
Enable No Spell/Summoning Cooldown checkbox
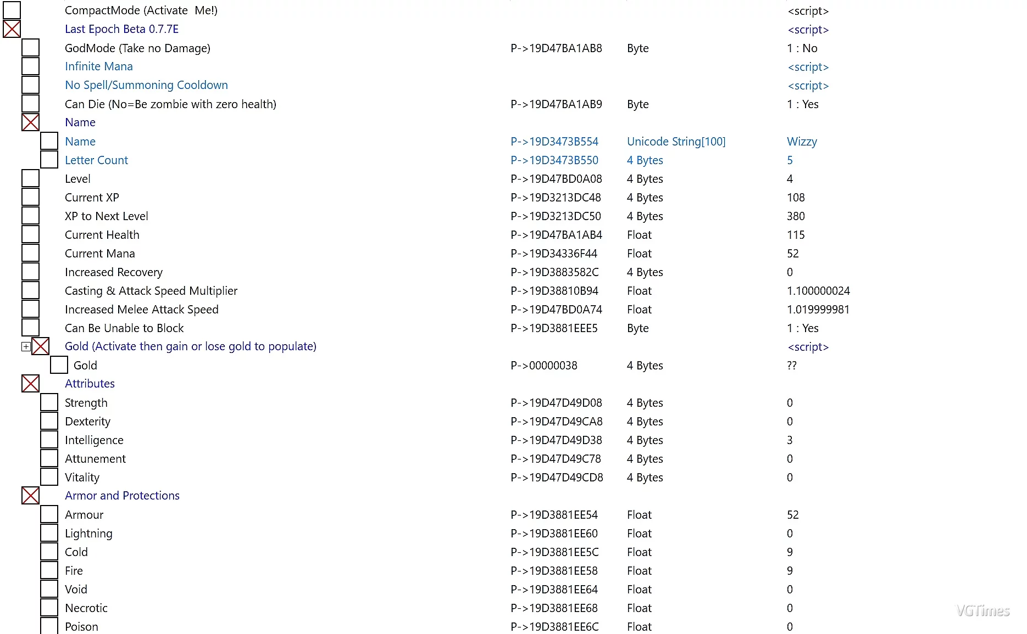(30, 85)
